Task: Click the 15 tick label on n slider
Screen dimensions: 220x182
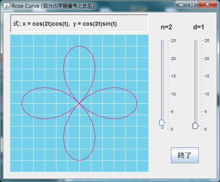Action: click(x=173, y=76)
